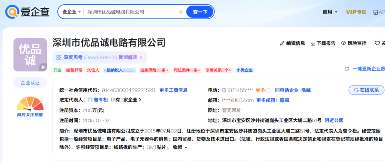385x163 pixels.
Task: Click the 企业认证 button
Action: point(30,82)
